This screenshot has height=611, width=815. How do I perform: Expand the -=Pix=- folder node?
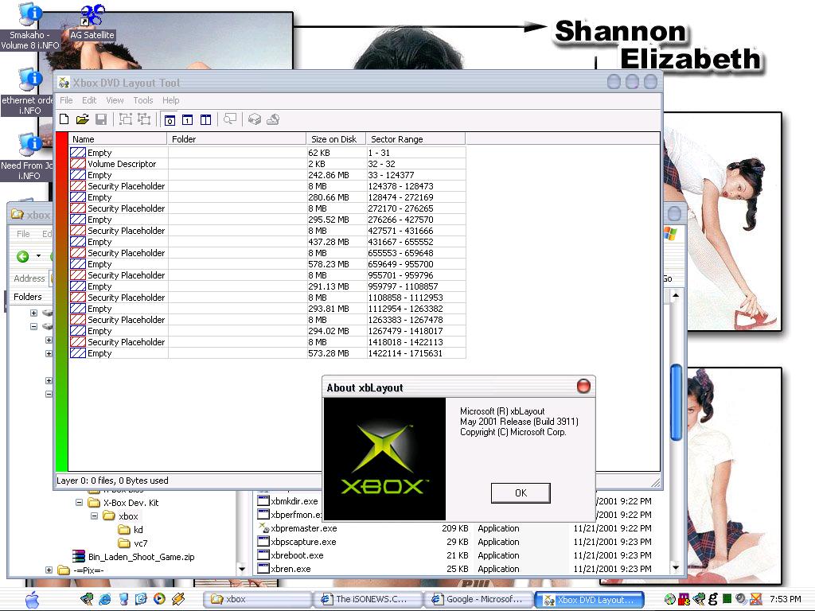49,570
